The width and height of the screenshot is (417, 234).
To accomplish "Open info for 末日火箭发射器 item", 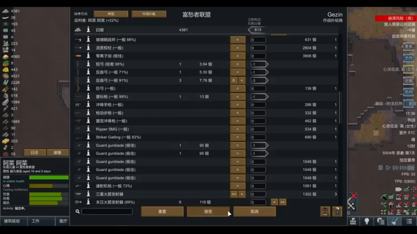I will [x=88, y=202].
